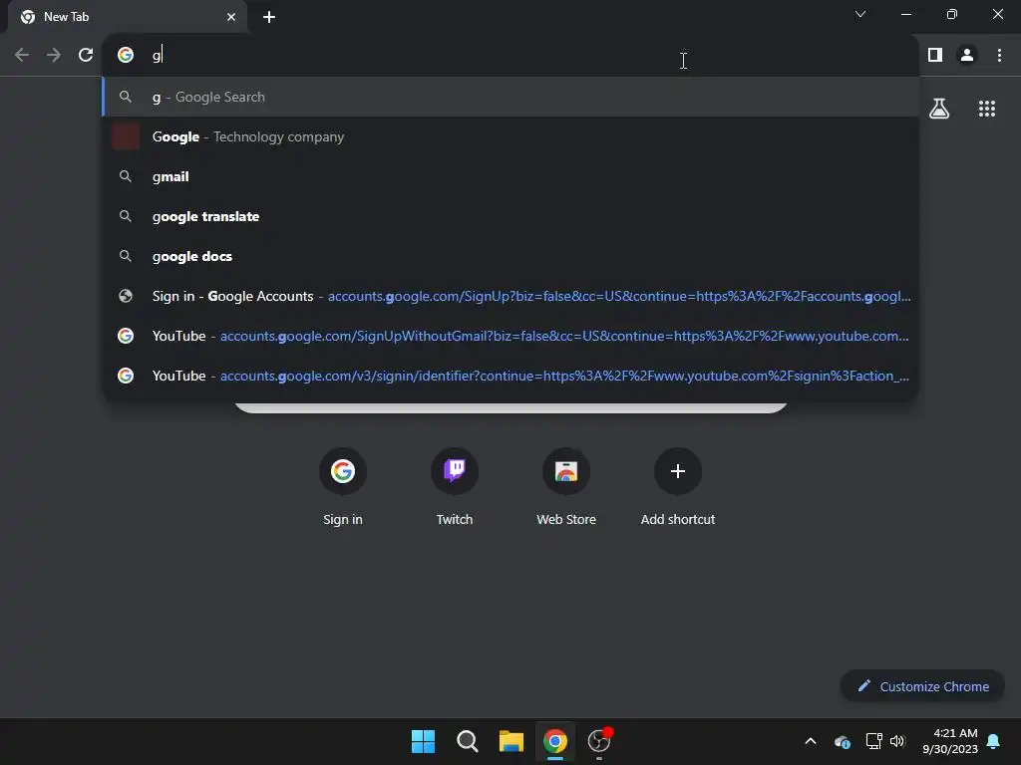The image size is (1021, 765).
Task: Open Sign in - Google Accounts suggestion
Action: coord(510,296)
